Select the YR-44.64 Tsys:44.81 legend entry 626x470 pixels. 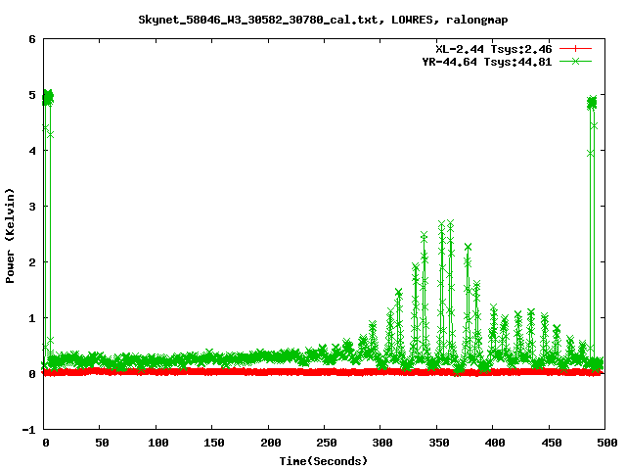coord(487,62)
